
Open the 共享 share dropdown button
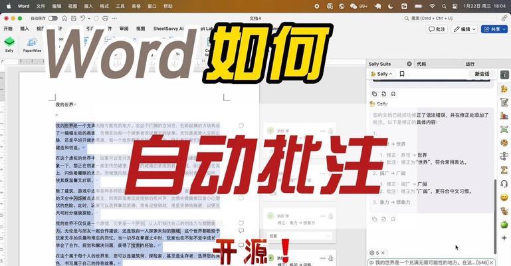pyautogui.click(x=494, y=29)
